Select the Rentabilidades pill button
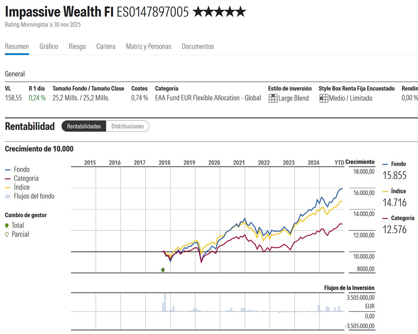418x334 pixels. tap(84, 126)
